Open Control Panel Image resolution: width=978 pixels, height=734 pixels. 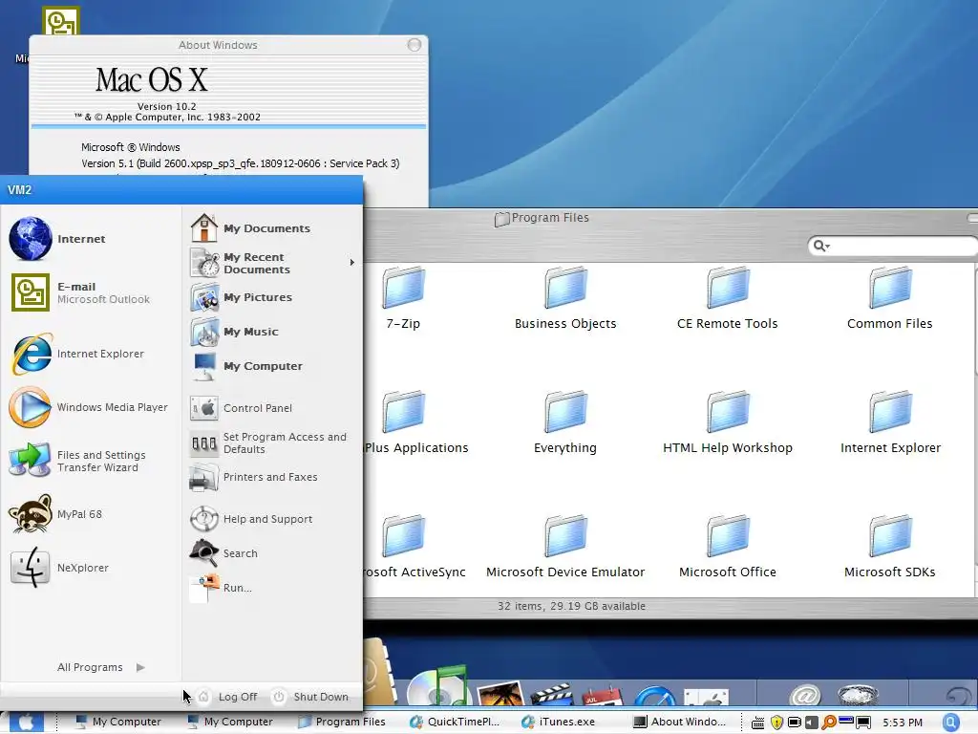[272, 408]
